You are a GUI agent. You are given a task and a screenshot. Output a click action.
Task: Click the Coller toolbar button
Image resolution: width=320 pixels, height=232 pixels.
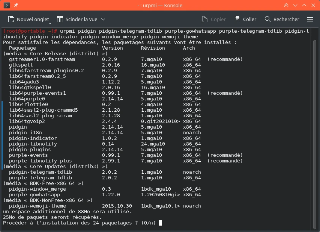pos(245,20)
